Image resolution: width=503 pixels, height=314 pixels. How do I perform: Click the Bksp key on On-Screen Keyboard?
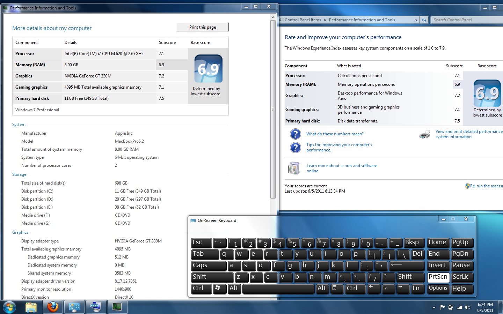click(x=414, y=243)
